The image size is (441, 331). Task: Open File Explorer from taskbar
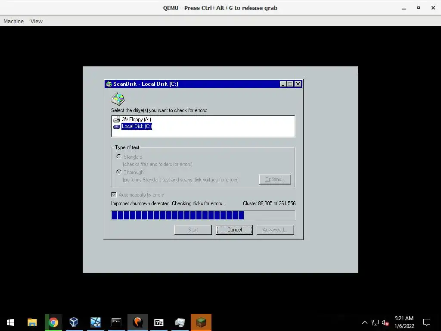[32, 322]
